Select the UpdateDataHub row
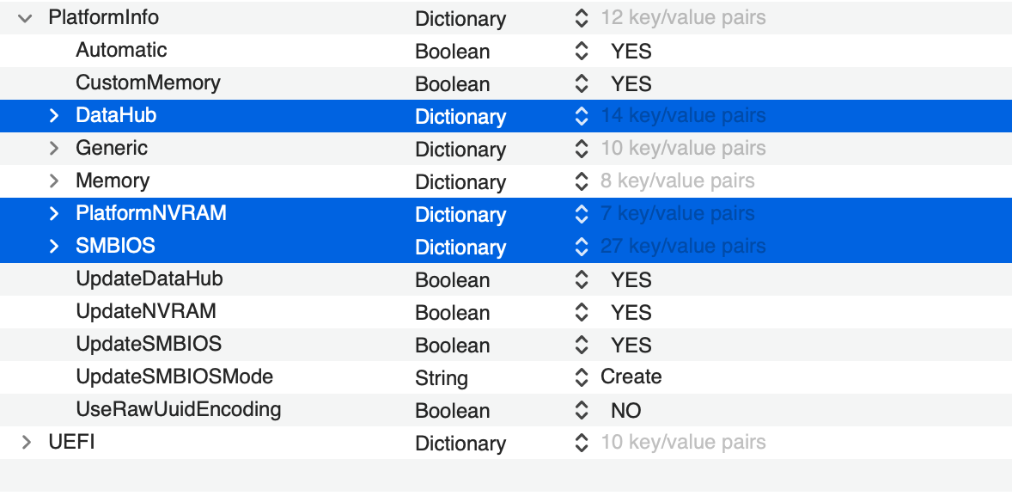 pyautogui.click(x=149, y=279)
